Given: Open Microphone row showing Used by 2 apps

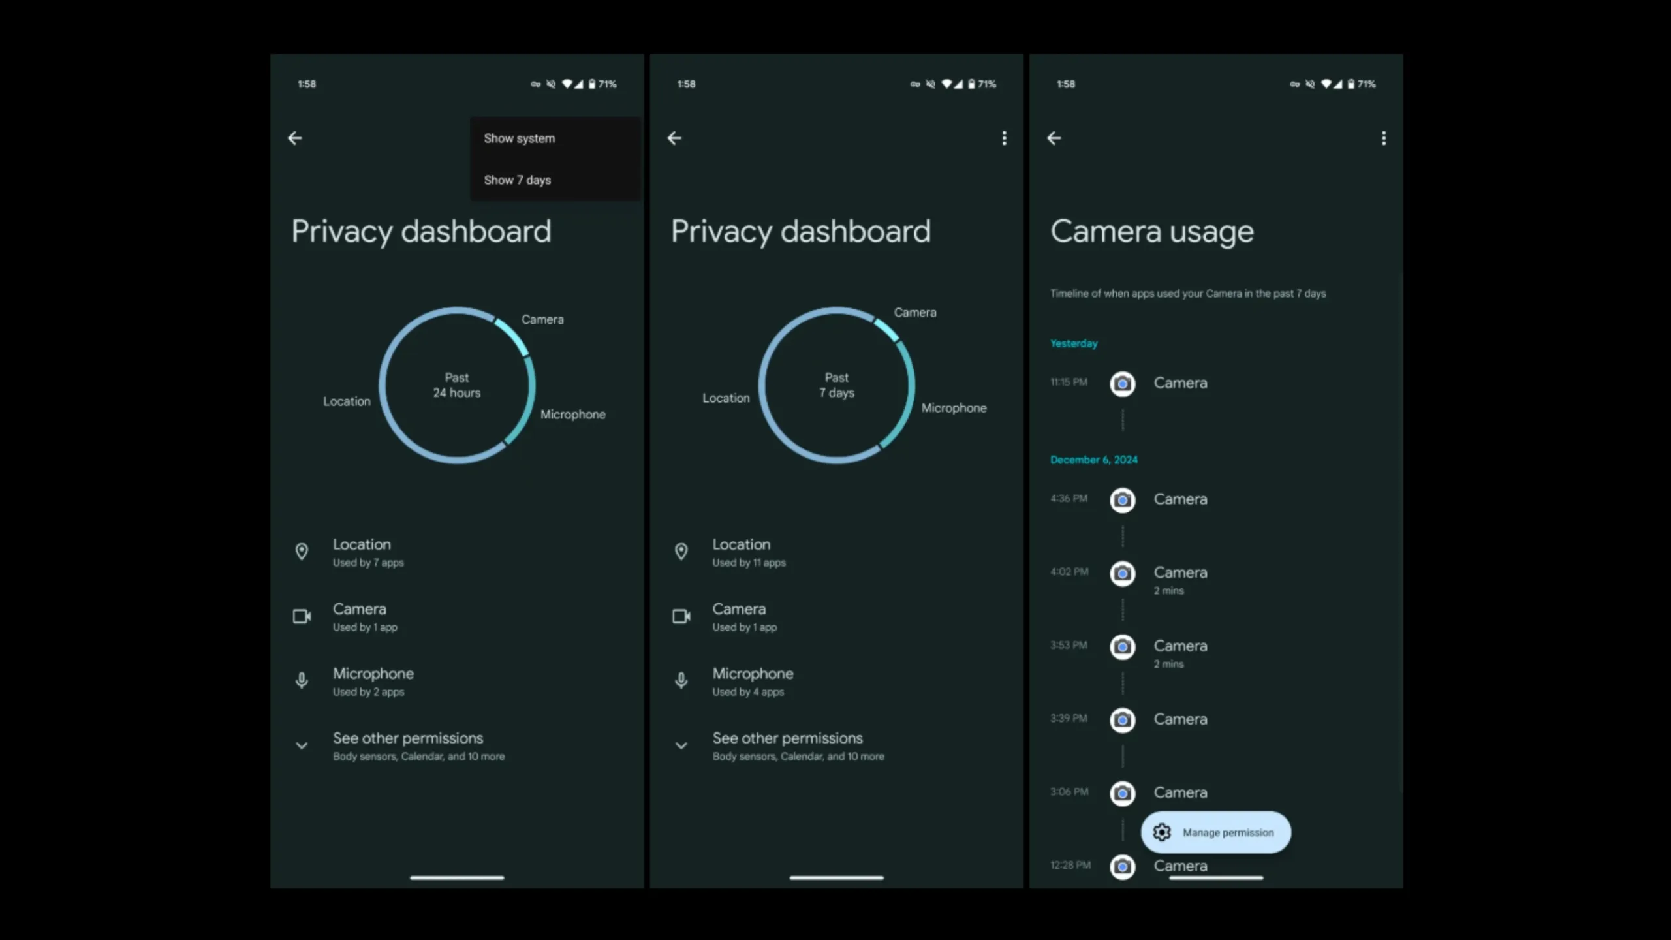Looking at the screenshot, I should 457,681.
